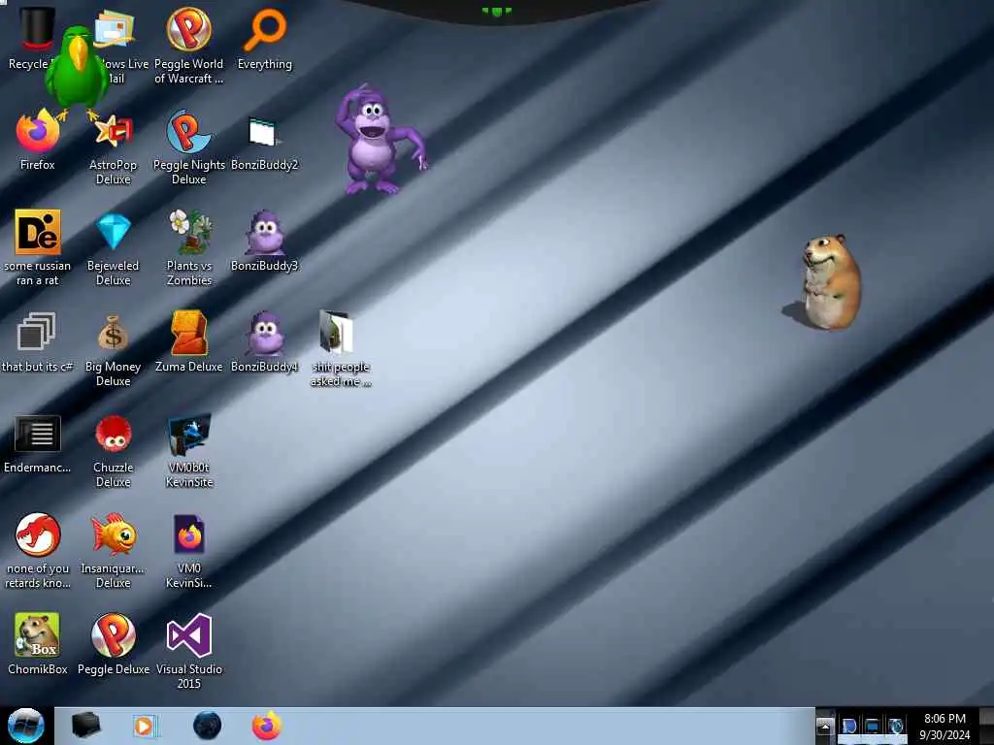
Task: Show hidden system tray icons
Action: pos(825,726)
